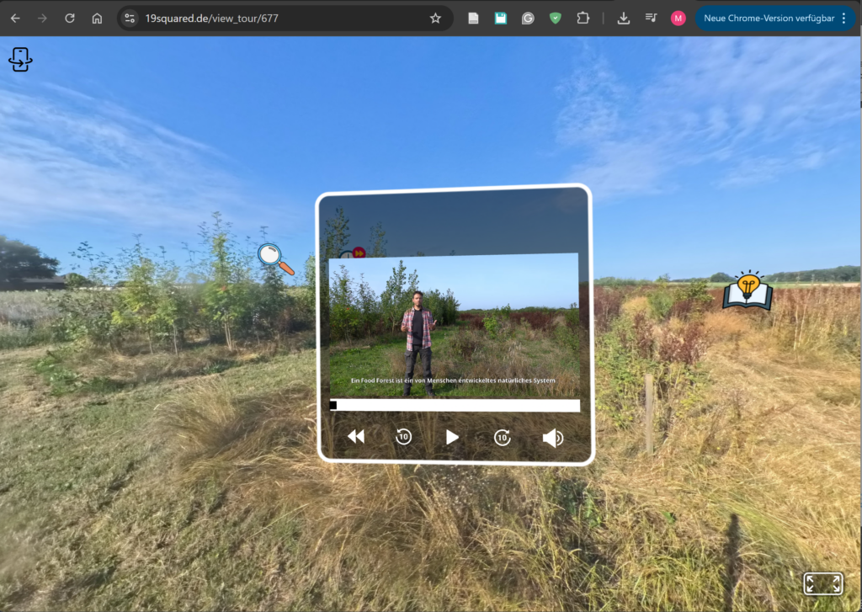862x612 pixels.
Task: Skip back 10 seconds in video
Action: point(404,436)
